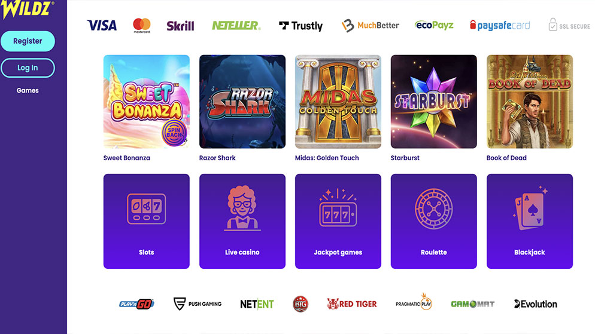The width and height of the screenshot is (595, 334).
Task: Launch the Razor Shark game thumbnail
Action: pyautogui.click(x=242, y=102)
